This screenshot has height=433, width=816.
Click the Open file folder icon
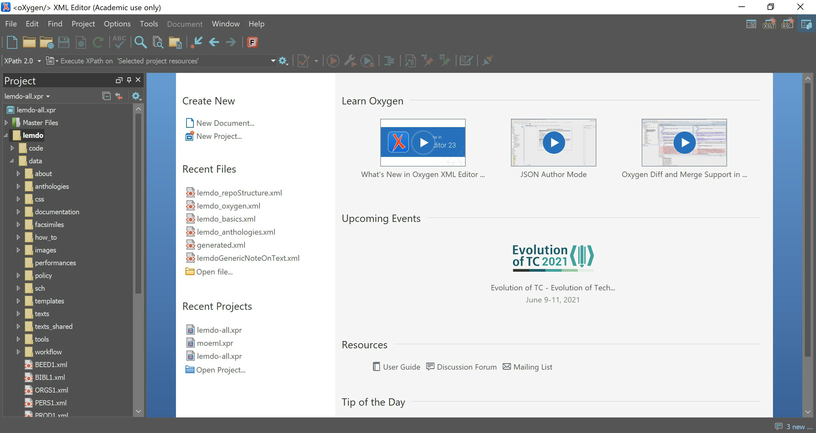coord(29,42)
